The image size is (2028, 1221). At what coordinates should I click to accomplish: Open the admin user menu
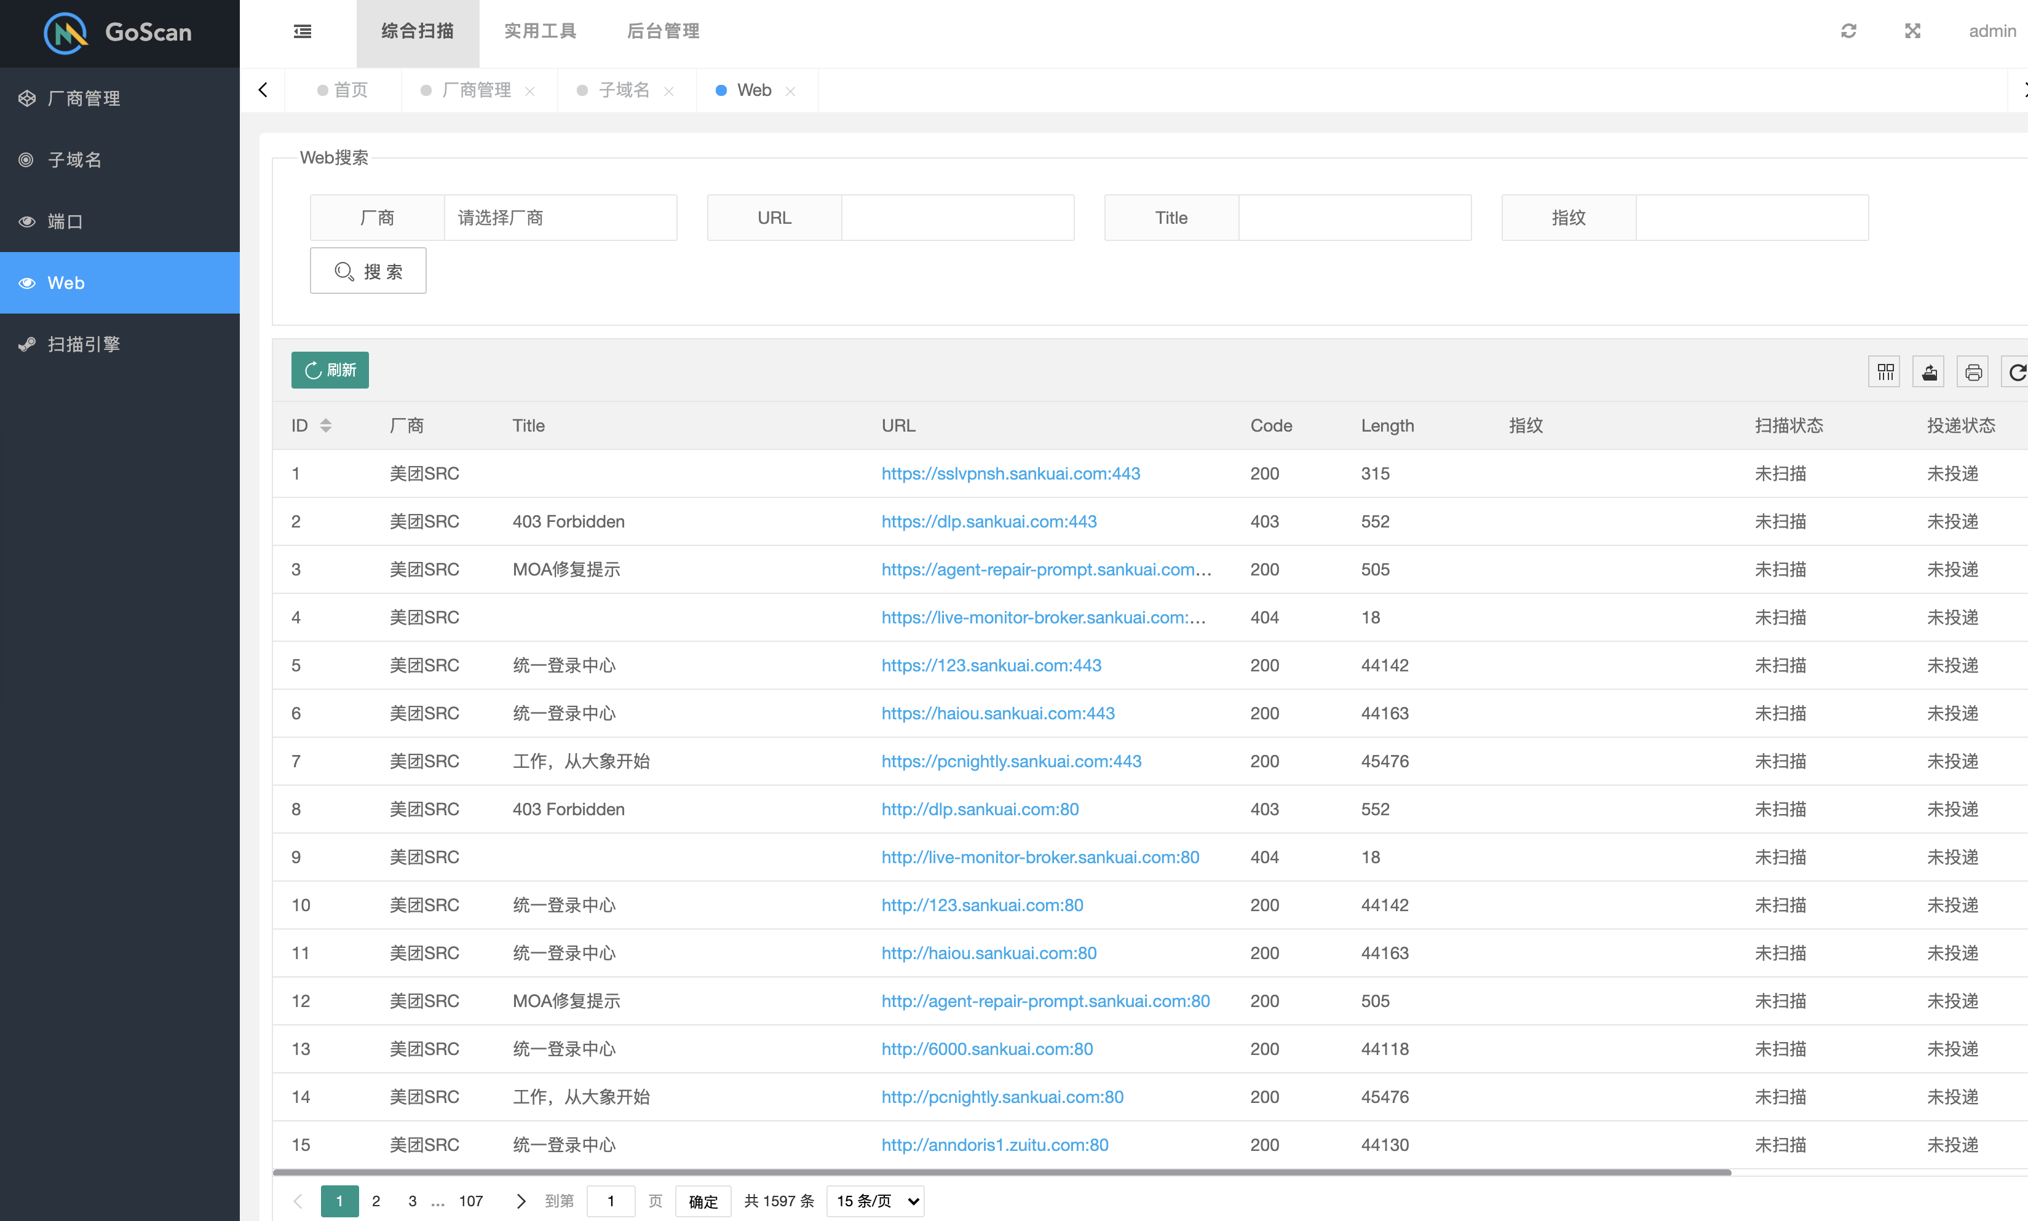1992,31
